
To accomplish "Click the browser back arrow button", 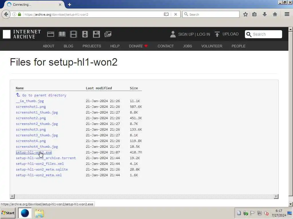I will click(x=6, y=14).
